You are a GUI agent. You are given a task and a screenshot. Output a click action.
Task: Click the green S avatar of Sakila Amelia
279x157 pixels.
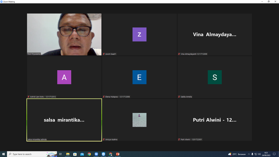tap(215, 77)
